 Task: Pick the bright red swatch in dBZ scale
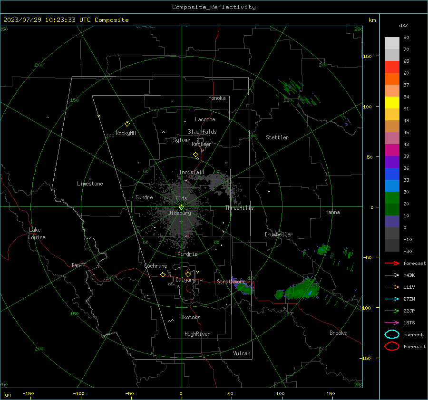392,67
